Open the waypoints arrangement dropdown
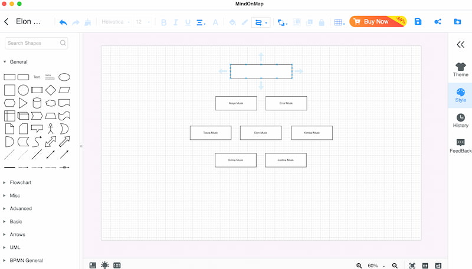The height and width of the screenshot is (269, 472). tap(283, 22)
